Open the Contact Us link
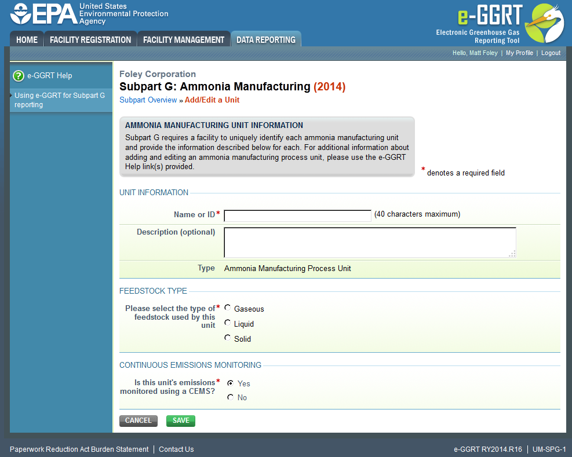The width and height of the screenshot is (572, 457). tap(176, 449)
